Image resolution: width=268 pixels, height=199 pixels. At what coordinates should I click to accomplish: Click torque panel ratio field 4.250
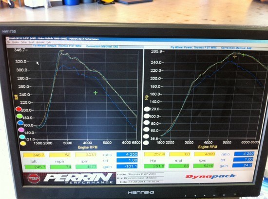pos(127,154)
